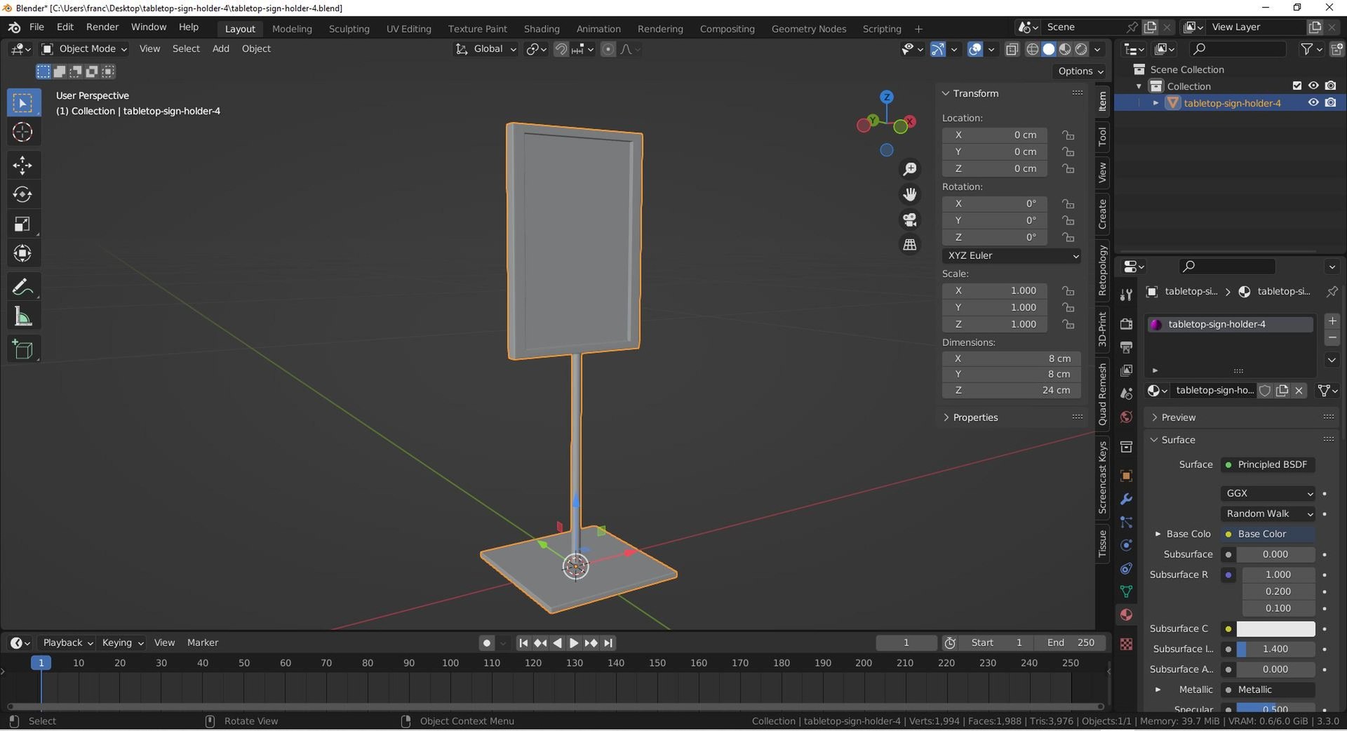1347x731 pixels.
Task: Open the Material properties tab
Action: pyautogui.click(x=1126, y=615)
